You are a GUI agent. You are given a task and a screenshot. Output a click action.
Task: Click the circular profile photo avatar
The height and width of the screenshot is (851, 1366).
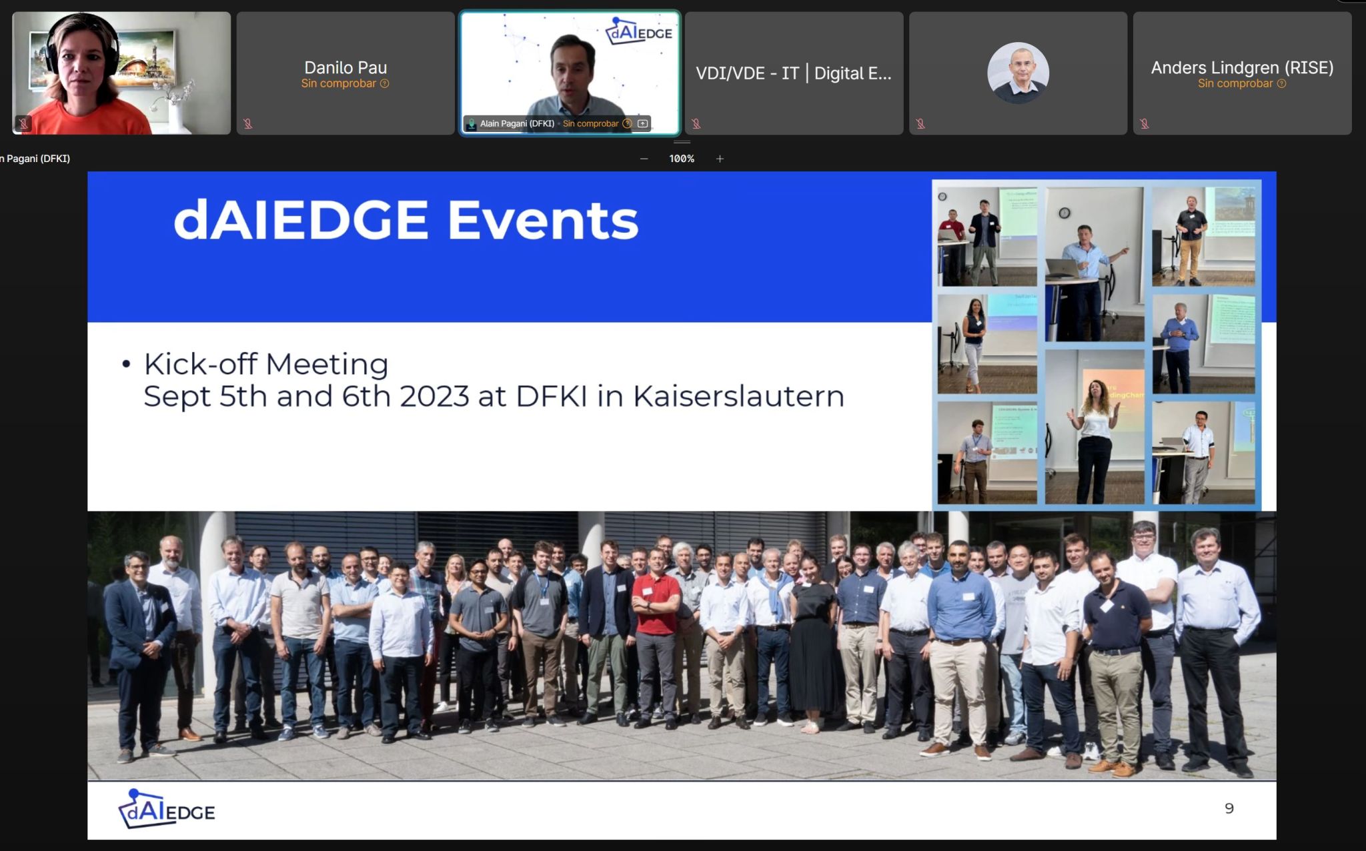[x=1018, y=73]
